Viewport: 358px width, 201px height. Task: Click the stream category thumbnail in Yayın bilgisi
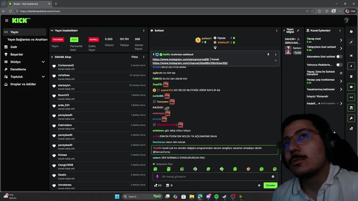(x=288, y=50)
